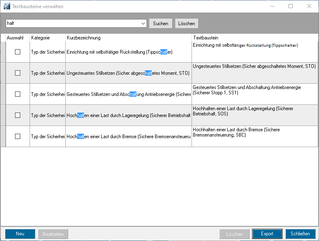Click the Export button
Screen dimensions: 319x241
(x=267, y=234)
